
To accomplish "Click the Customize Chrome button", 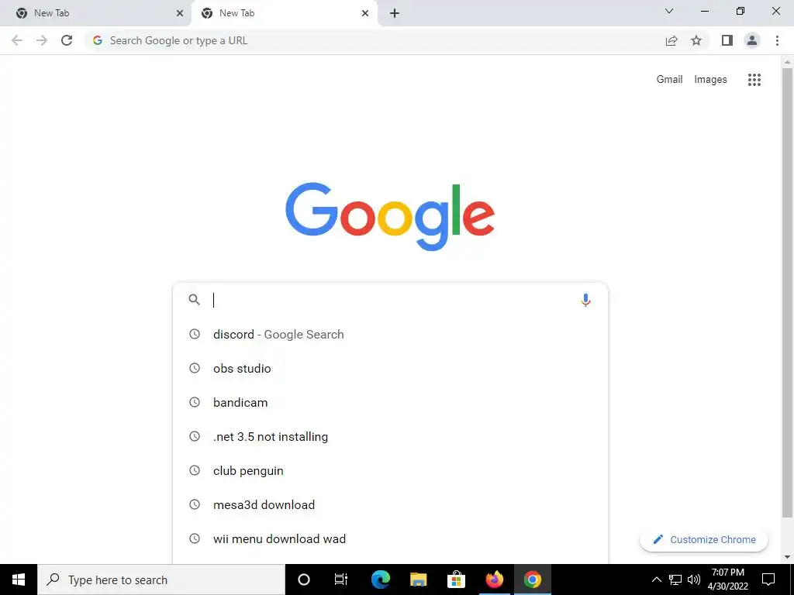I will tap(704, 539).
